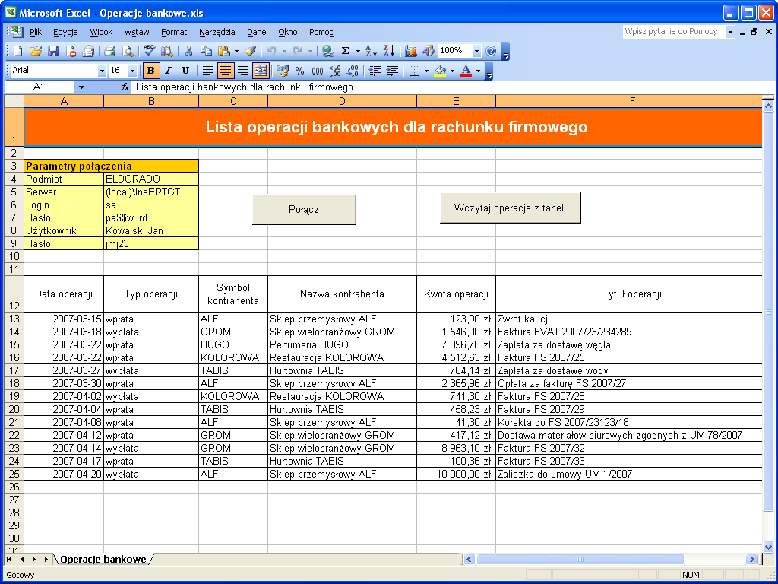Viewport: 778px width, 584px height.
Task: Toggle Underline formatting
Action: click(x=185, y=71)
